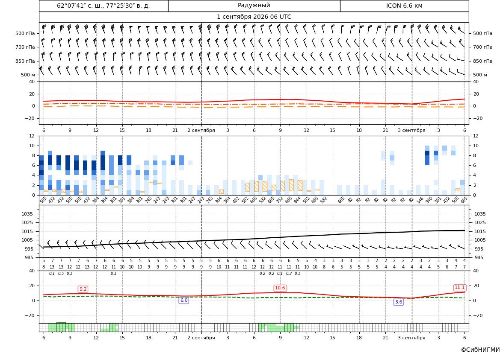Screen dimensions: 500x353
Task: Click the 2 сентября marker on bottom axis
Action: pos(201,338)
